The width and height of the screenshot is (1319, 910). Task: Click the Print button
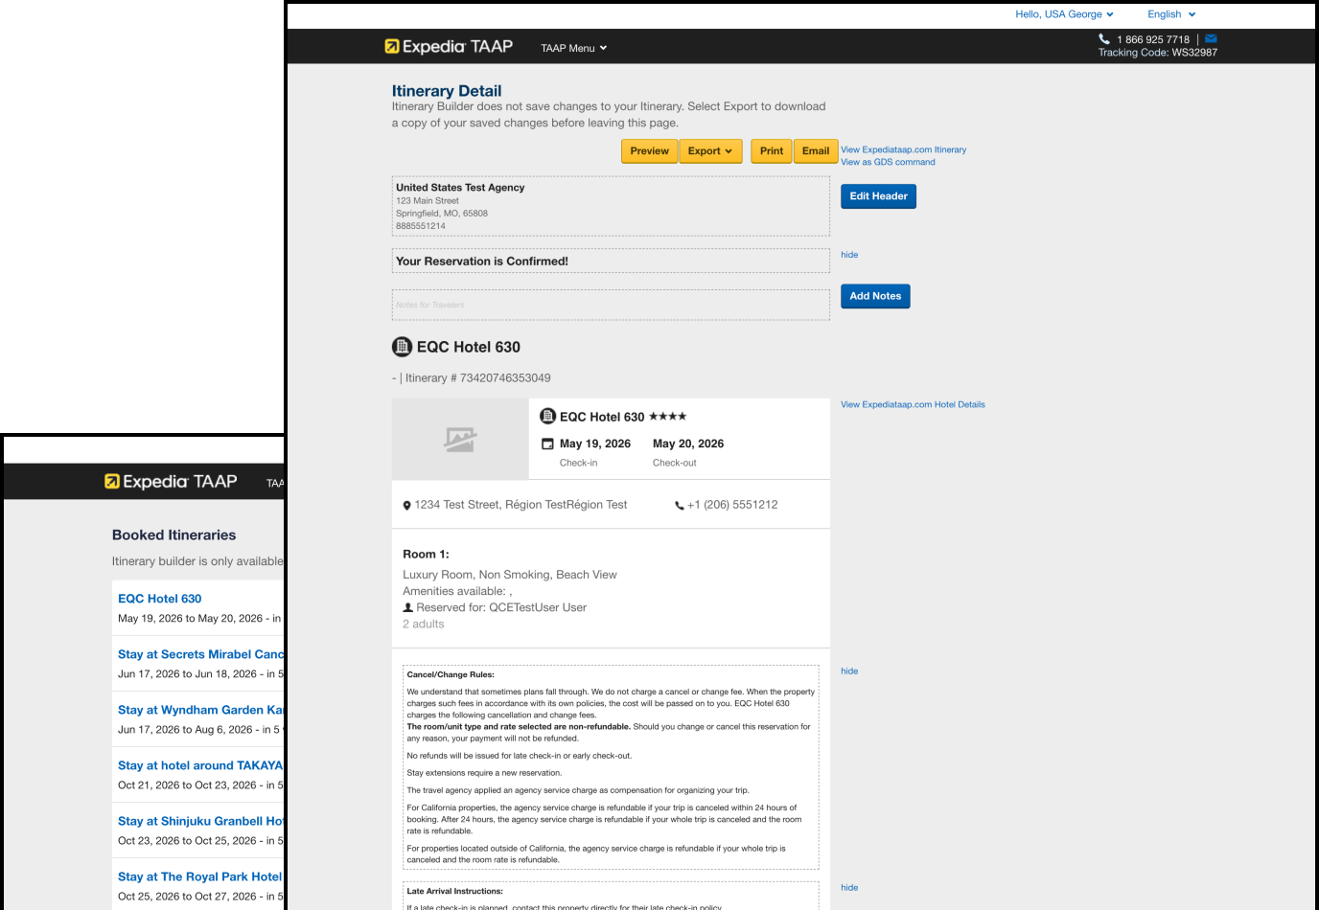(772, 151)
